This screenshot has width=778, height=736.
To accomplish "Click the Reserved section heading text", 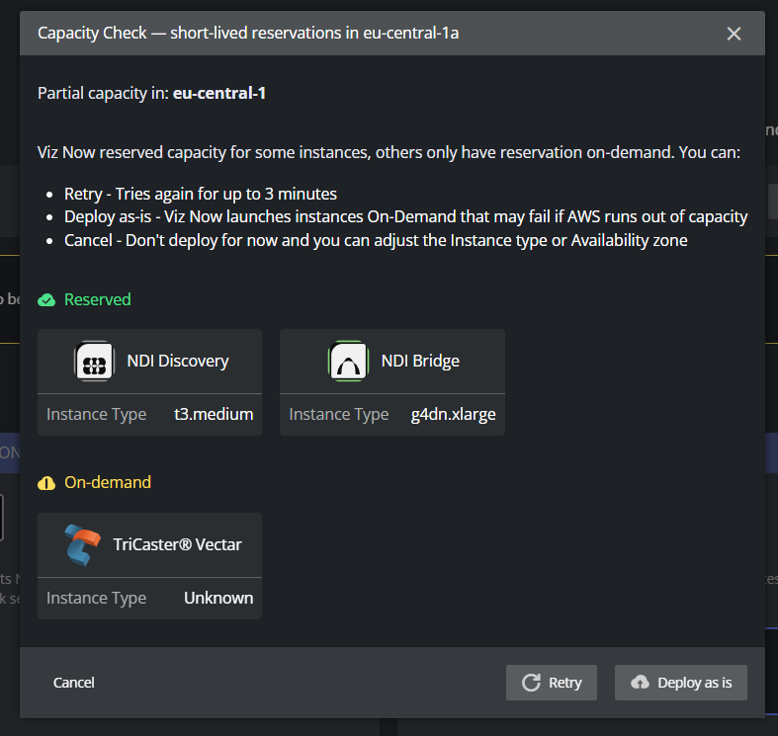I will [x=97, y=299].
